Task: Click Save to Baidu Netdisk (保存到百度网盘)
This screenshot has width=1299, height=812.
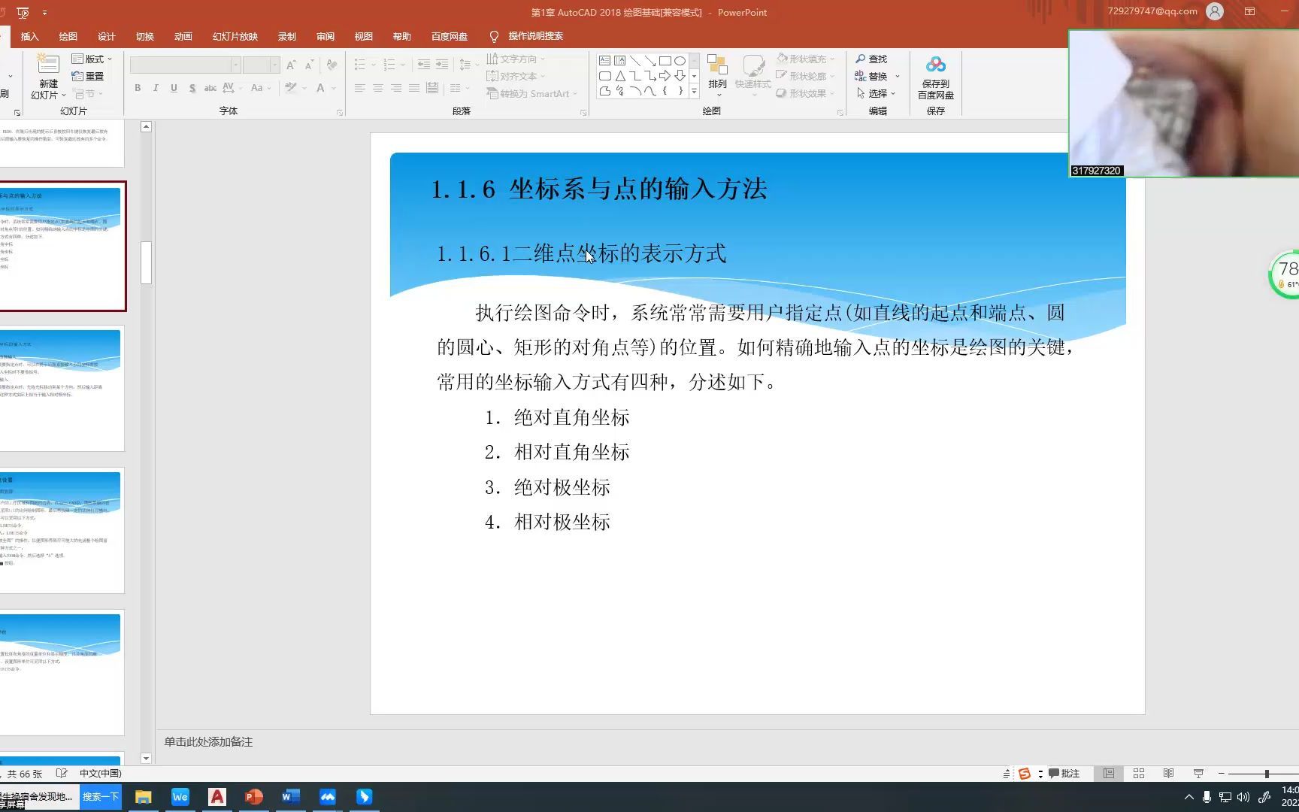Action: pos(935,75)
